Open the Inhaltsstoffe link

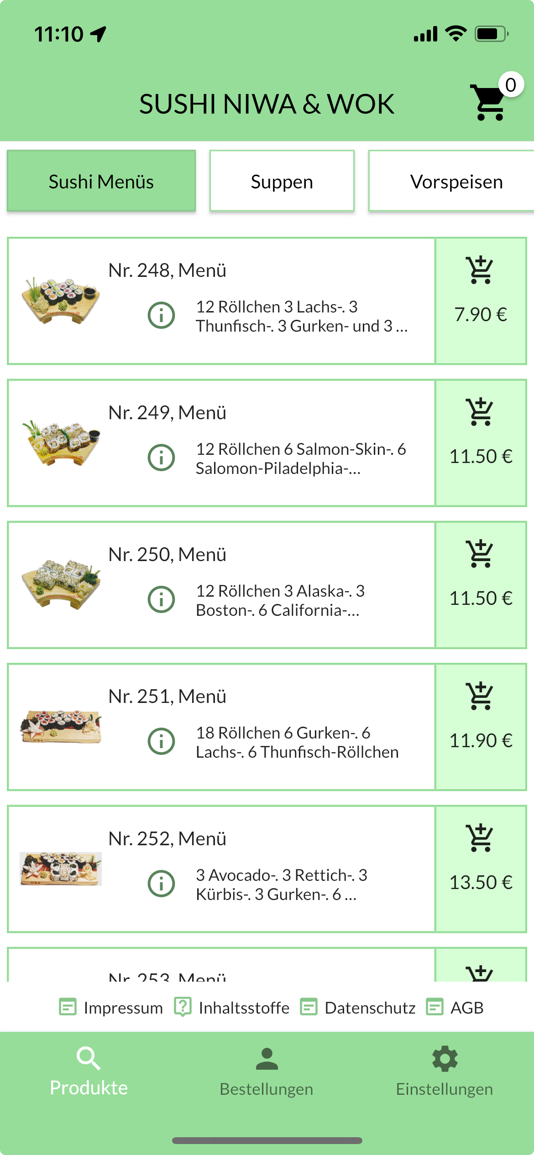coord(232,1007)
